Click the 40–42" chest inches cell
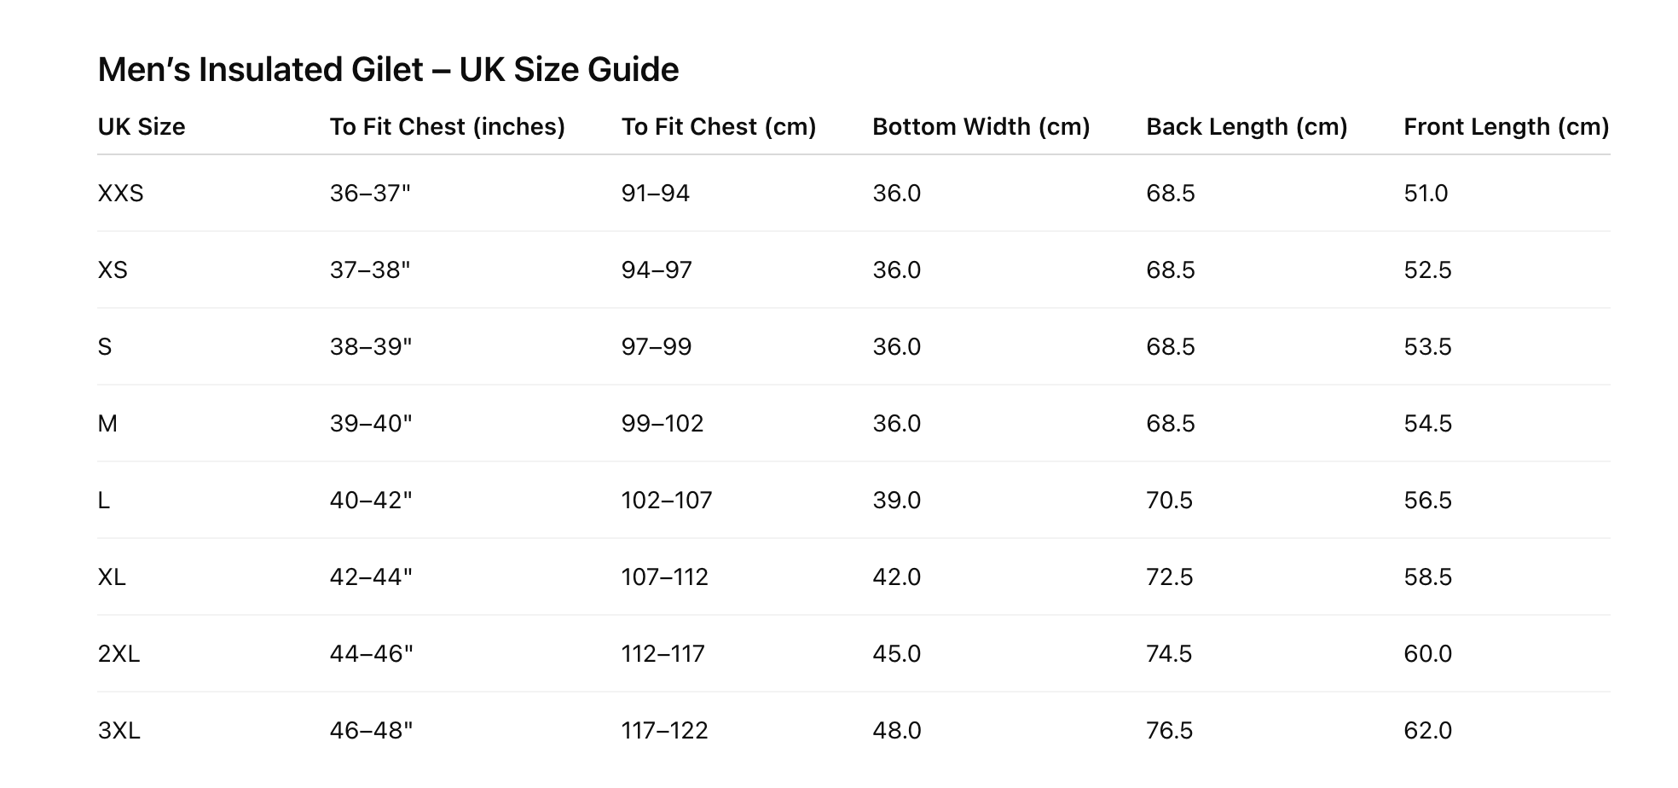 (370, 501)
